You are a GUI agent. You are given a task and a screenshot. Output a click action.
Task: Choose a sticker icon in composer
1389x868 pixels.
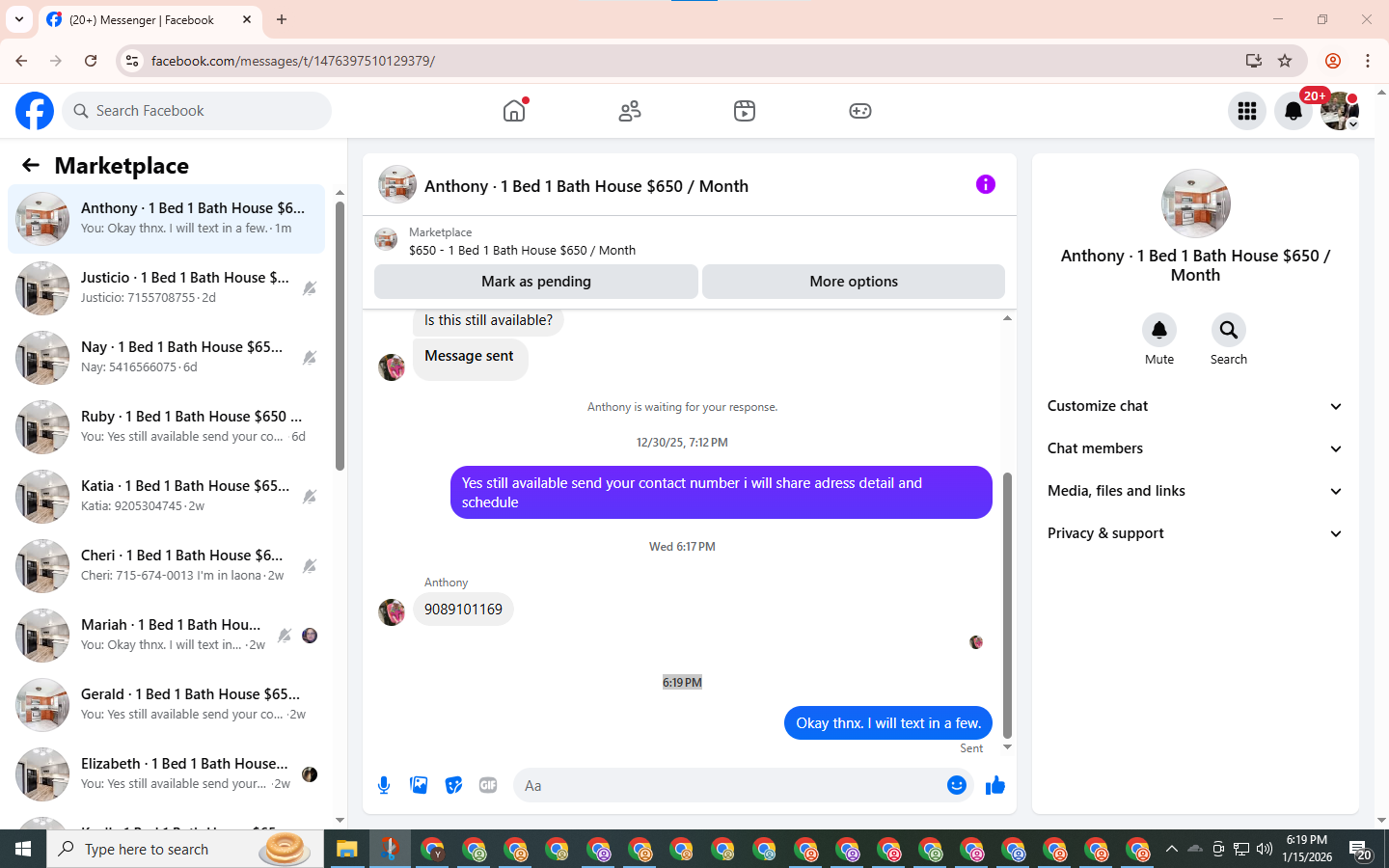pyautogui.click(x=453, y=785)
